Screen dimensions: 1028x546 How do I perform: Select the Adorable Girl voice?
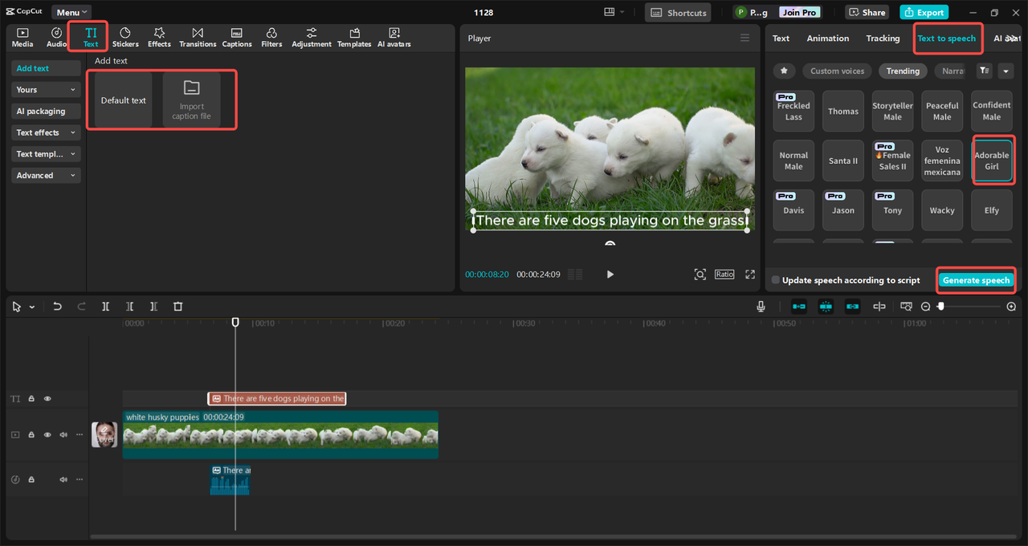[x=992, y=161]
